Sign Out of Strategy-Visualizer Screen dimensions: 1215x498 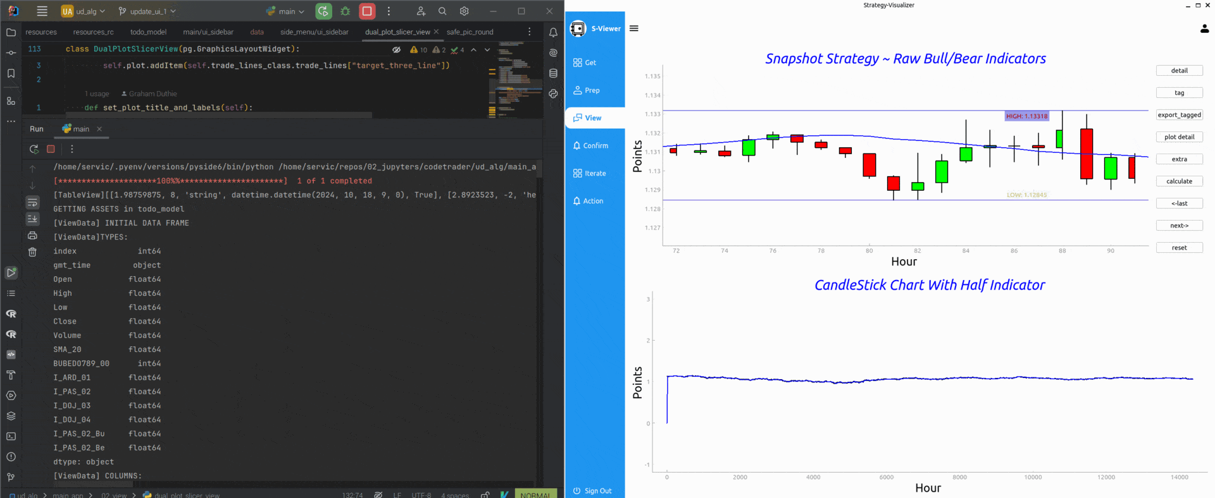tap(592, 490)
